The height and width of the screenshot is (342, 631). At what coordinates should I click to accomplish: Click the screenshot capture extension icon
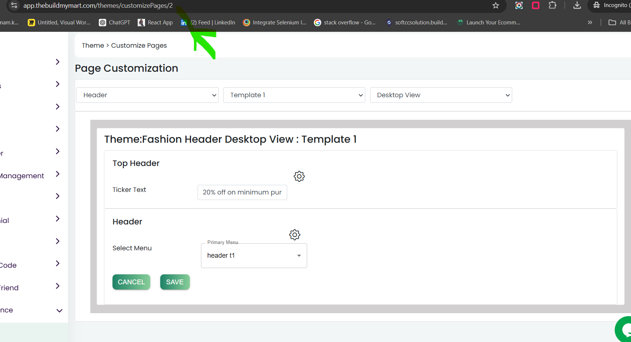519,5
